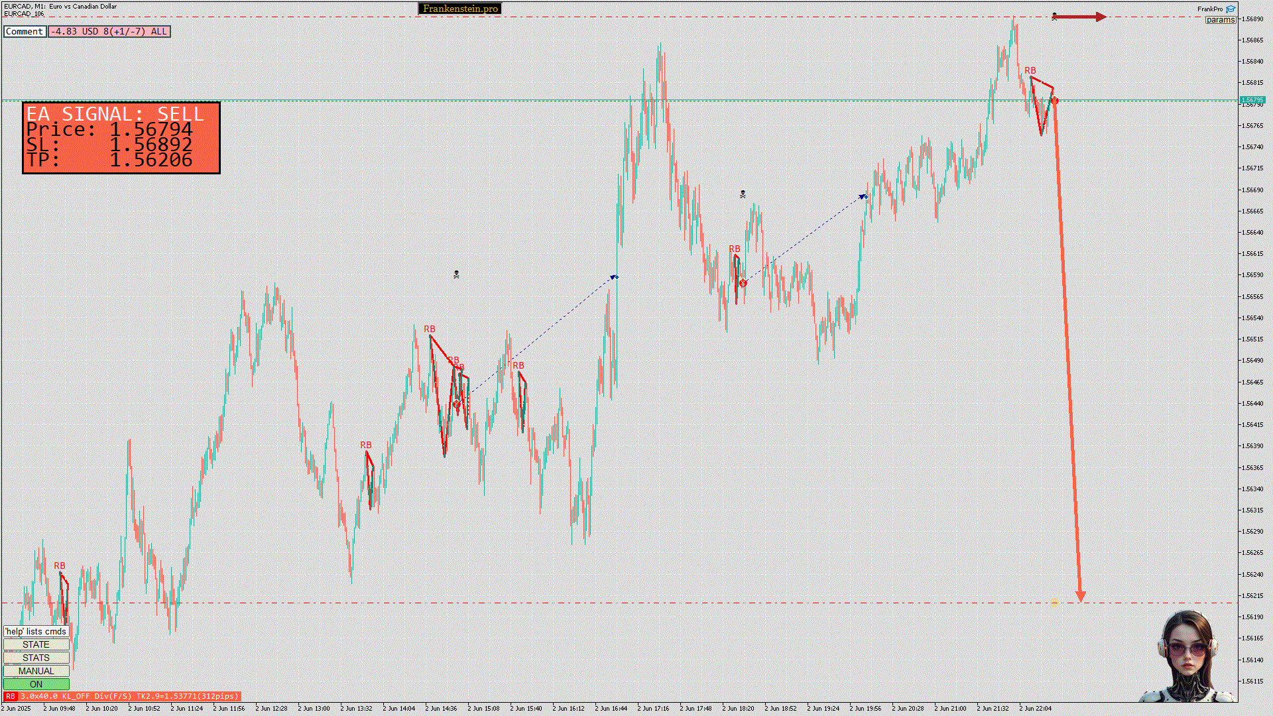Image resolution: width=1273 pixels, height=716 pixels.
Task: Click the skull marker above the 18:20 candles
Action: coord(743,194)
